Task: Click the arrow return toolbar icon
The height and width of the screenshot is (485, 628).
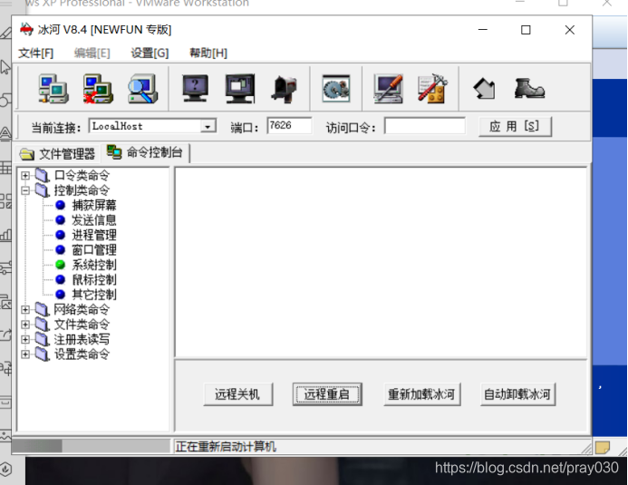Action: 484,89
